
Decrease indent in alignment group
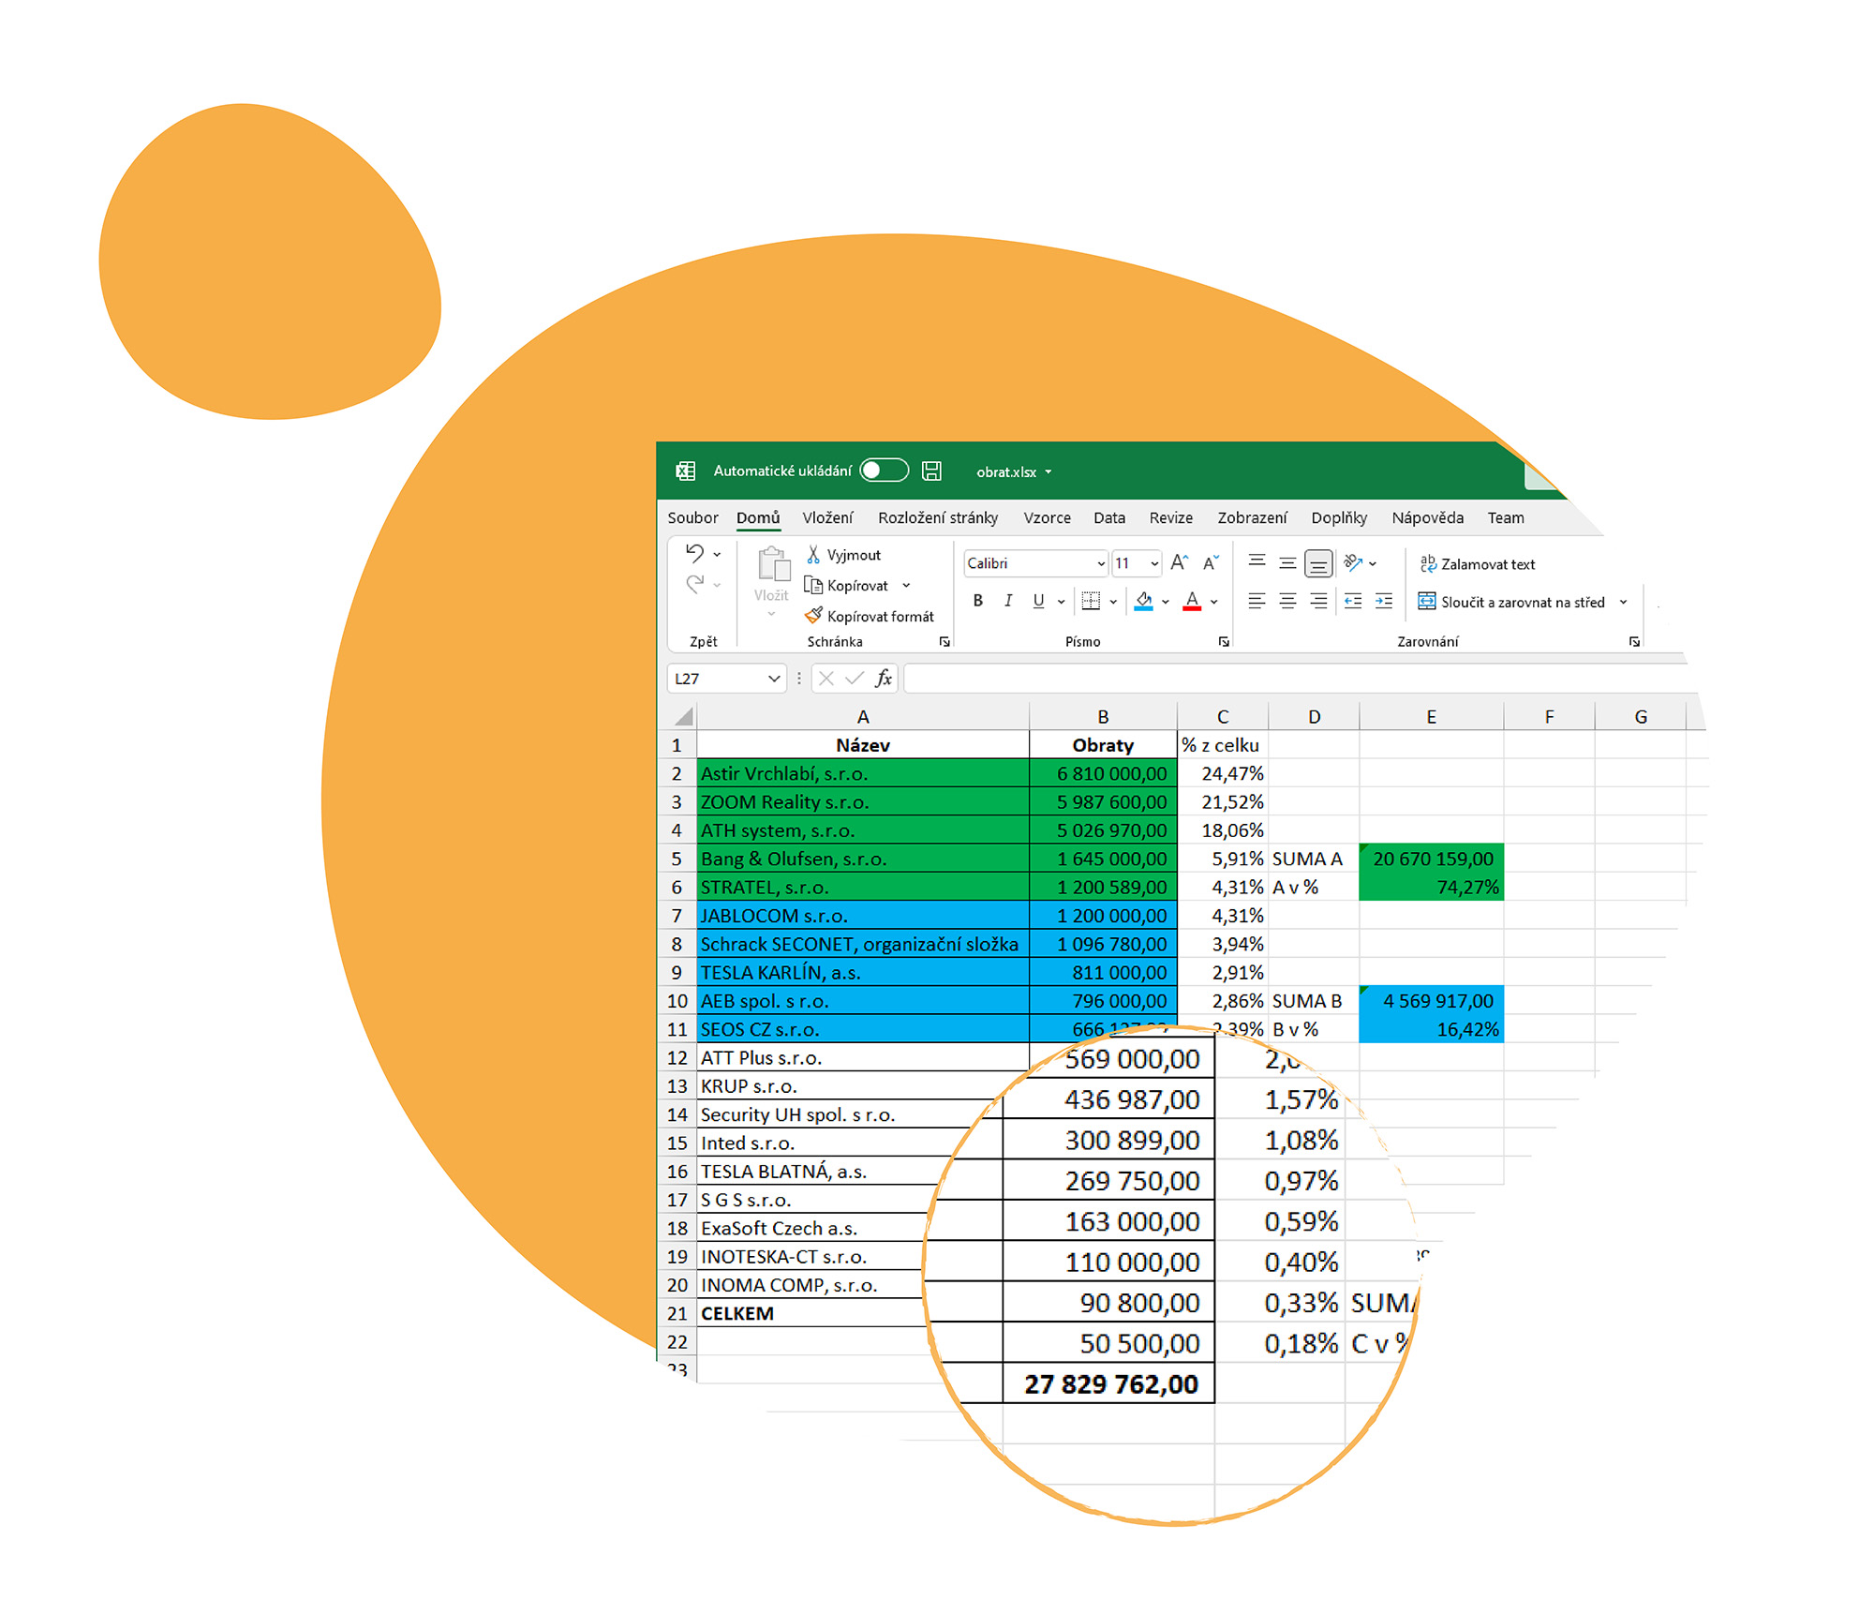pos(1353,601)
